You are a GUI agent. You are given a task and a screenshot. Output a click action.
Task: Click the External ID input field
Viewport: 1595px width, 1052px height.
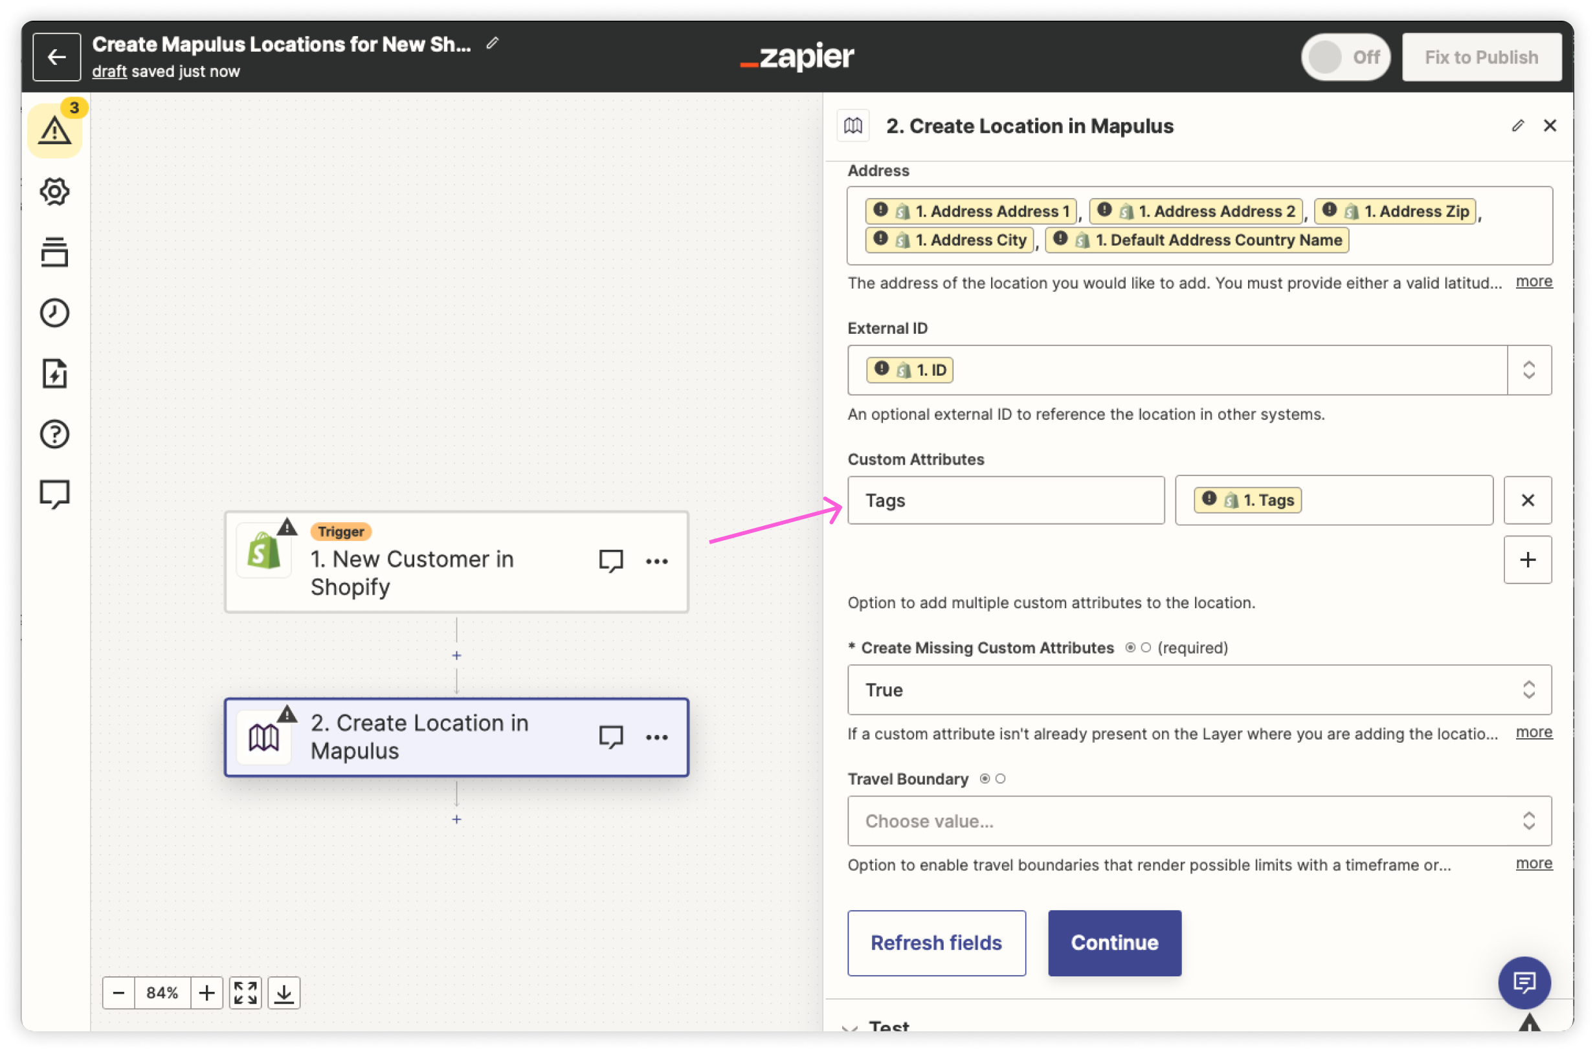point(1177,370)
